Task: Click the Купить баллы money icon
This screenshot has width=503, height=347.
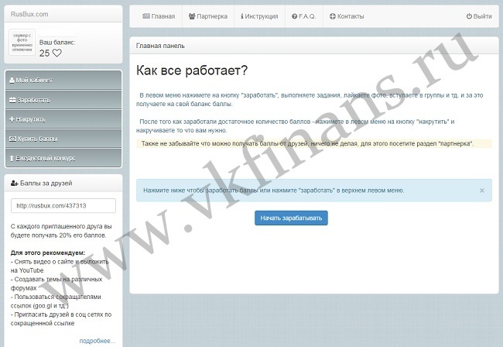Action: (12, 139)
